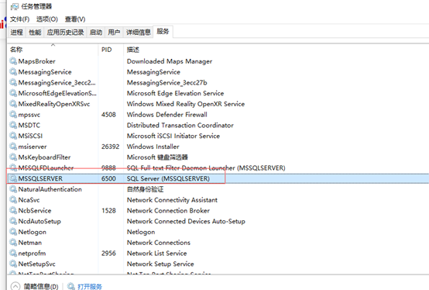Screen dimensions: 429x290
Task: Click the SQL Server (MSSQLSERVER) description
Action: pyautogui.click(x=168, y=178)
